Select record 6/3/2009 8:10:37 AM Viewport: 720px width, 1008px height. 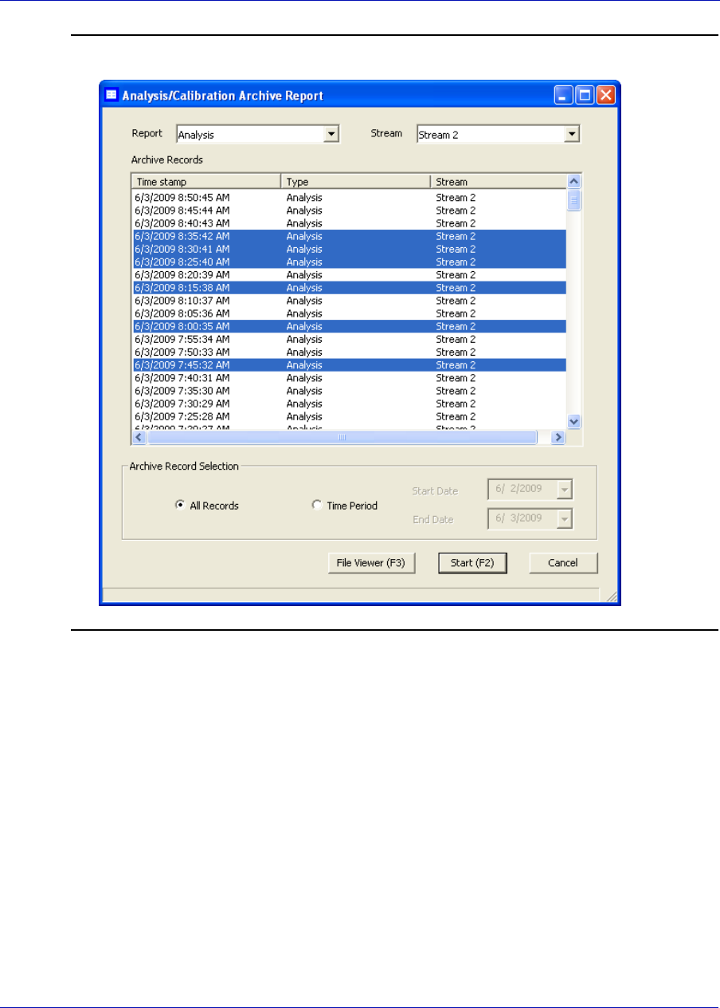point(350,301)
